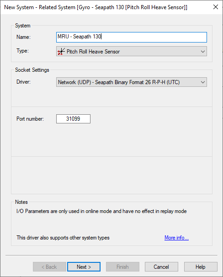This screenshot has height=277, width=223.
Task: Click the dialog title bar text
Action: coord(96,7)
